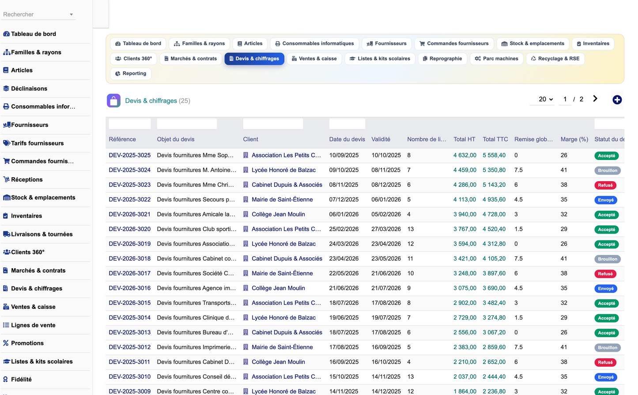Open devis DEV-2026-3018 reference link
This screenshot has height=395, width=638.
click(x=130, y=259)
